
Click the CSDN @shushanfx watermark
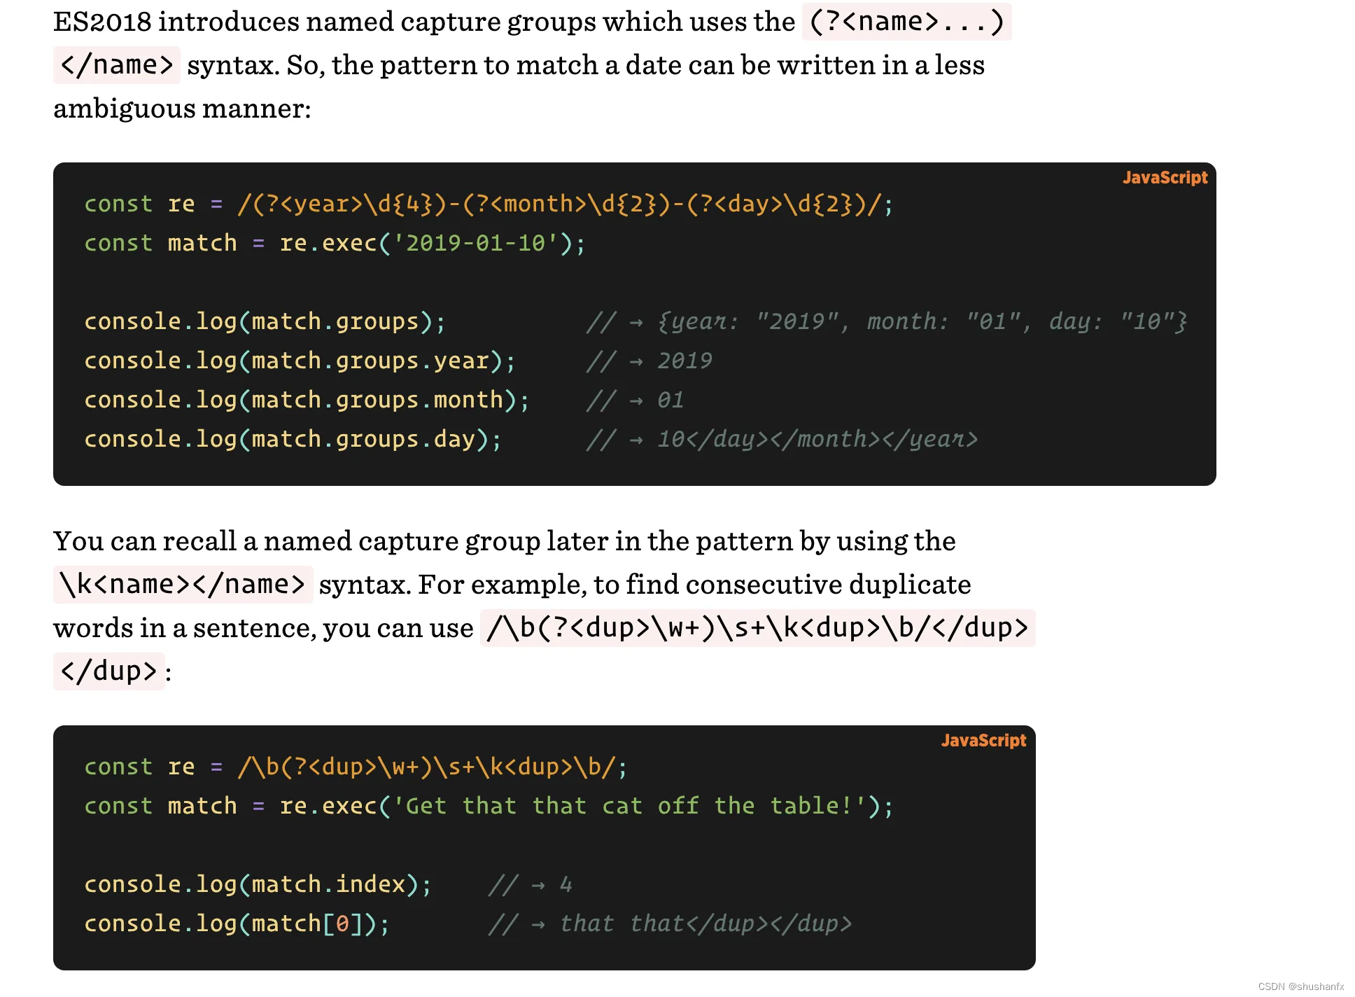pyautogui.click(x=1300, y=986)
